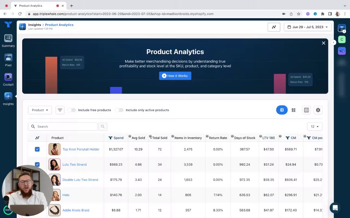350x218 pixels.
Task: Uncheck the Top Knot Ponytail Holder checkbox
Action: click(37, 149)
